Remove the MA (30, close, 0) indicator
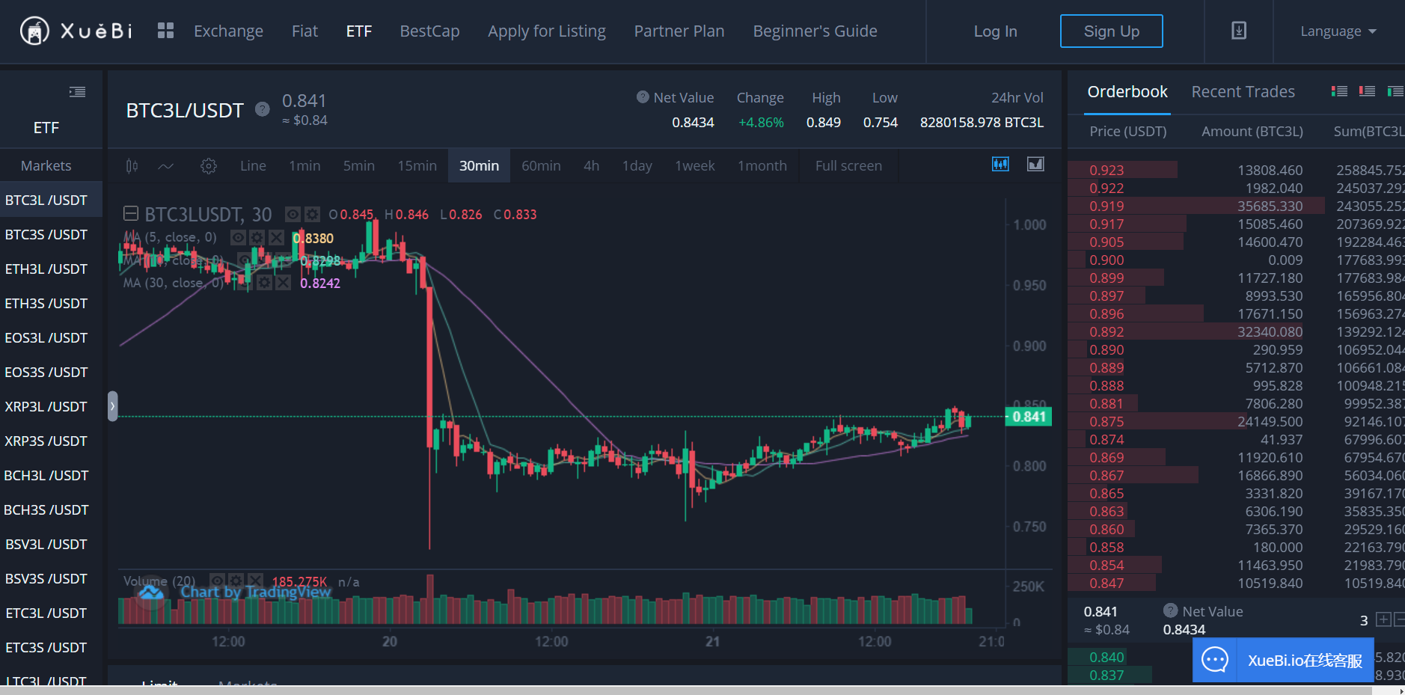 point(283,283)
